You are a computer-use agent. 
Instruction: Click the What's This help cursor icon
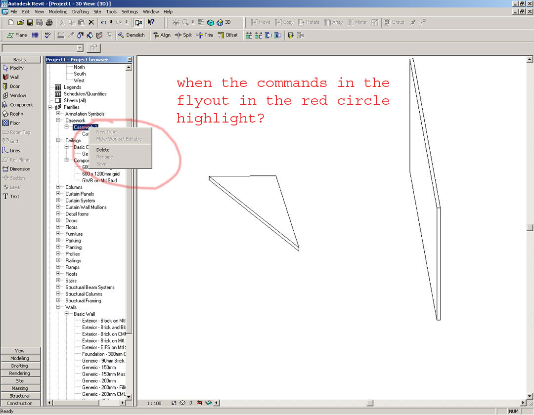pyautogui.click(x=151, y=22)
